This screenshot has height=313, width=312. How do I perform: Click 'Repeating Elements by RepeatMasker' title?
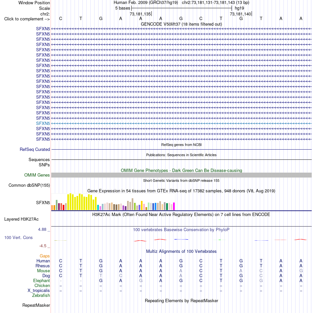[x=181, y=301]
